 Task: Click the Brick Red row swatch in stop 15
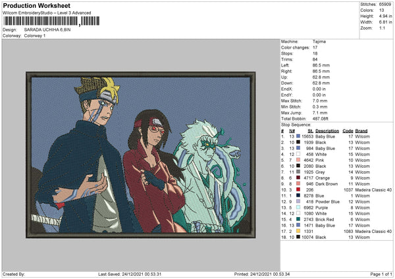tap(298, 219)
